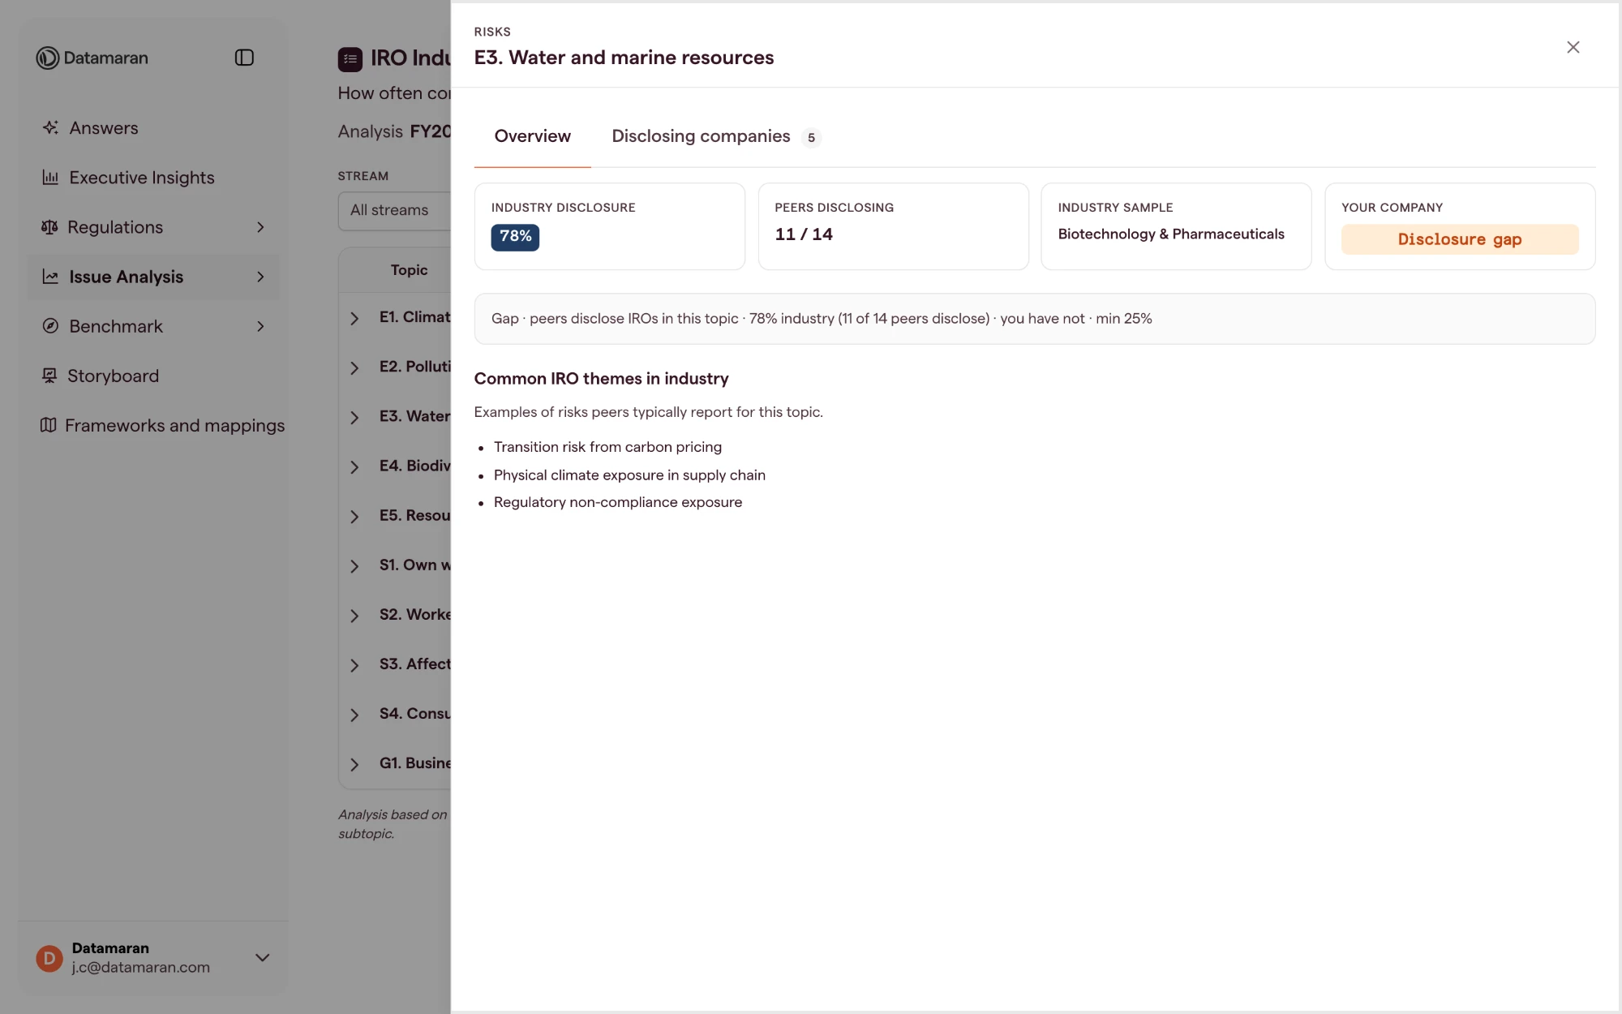Click the Datamaran logo icon
Screen dimensions: 1622x1014
tap(48, 58)
